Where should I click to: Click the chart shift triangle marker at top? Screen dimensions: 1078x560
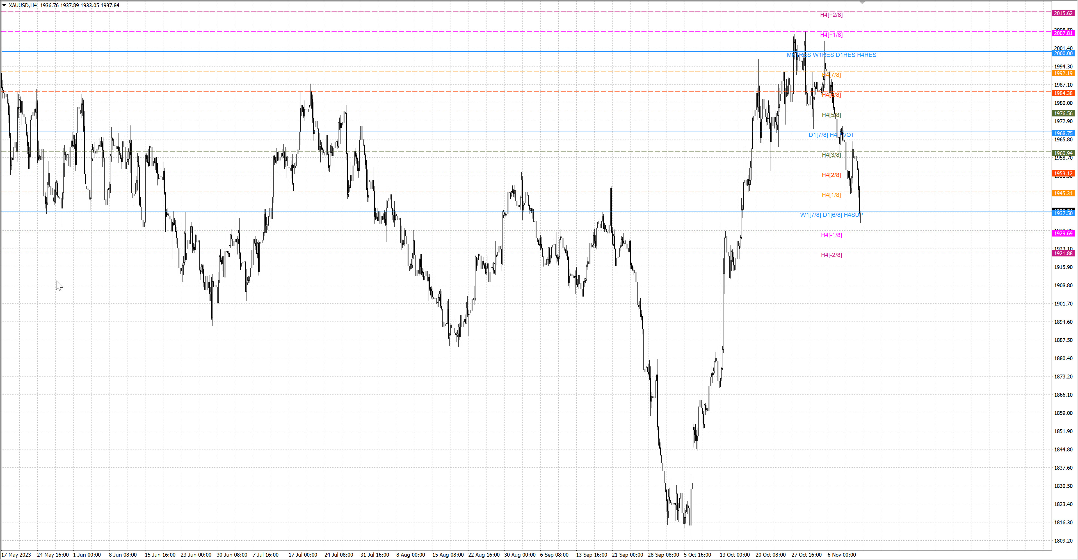pos(862,3)
